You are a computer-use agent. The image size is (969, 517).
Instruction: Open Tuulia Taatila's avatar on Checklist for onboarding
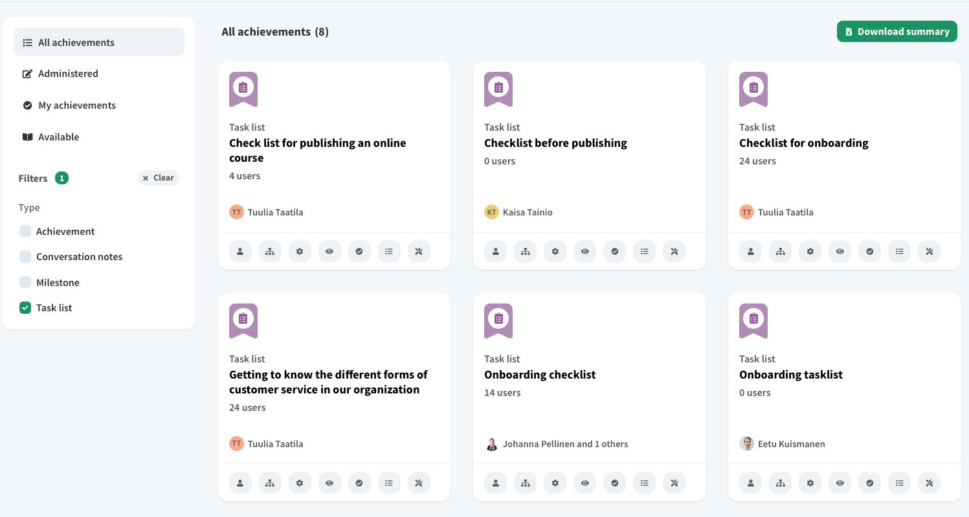coord(746,212)
